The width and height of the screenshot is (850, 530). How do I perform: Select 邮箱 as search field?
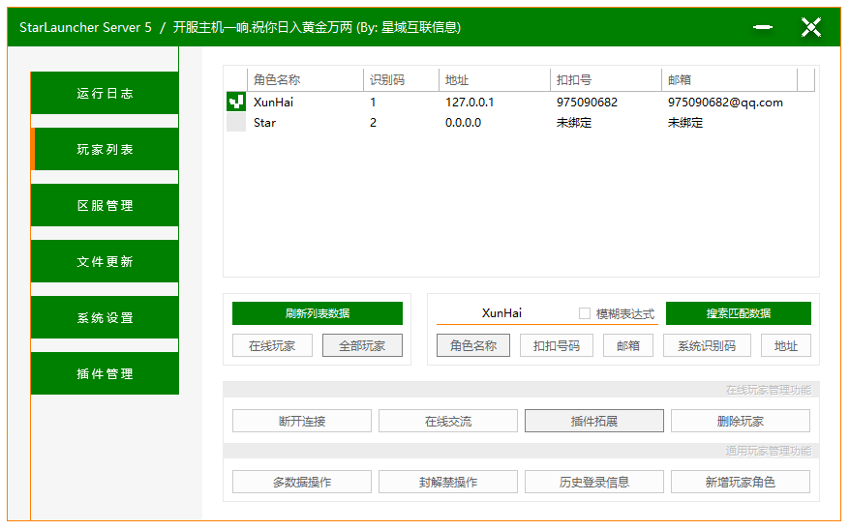(627, 345)
